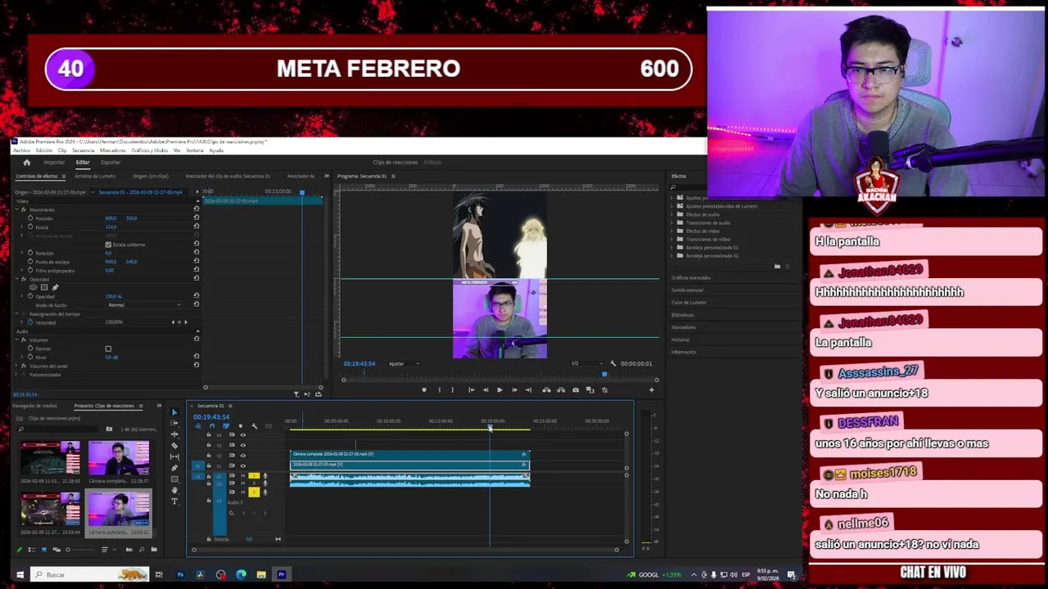This screenshot has width=1048, height=589.
Task: Toggle lock on track V1
Action: coord(209,465)
